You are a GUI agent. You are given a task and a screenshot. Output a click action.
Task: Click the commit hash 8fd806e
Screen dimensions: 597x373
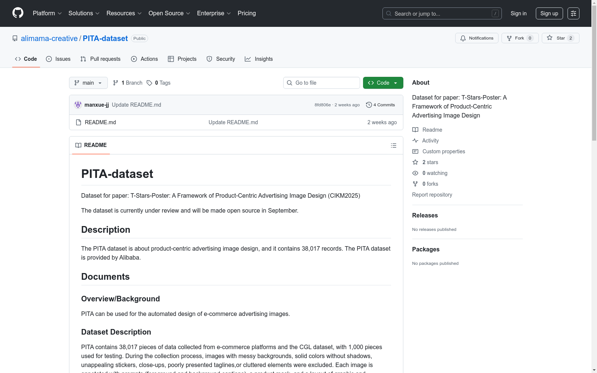pyautogui.click(x=323, y=105)
